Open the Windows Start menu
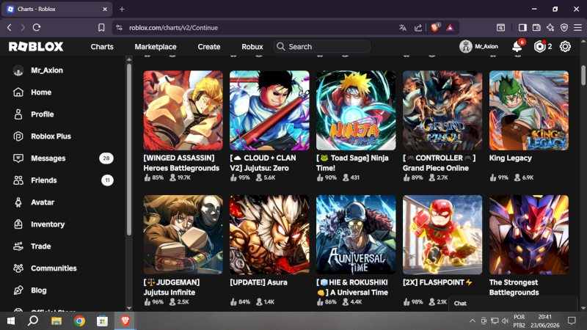Viewport: 587px width, 330px height. point(11,321)
